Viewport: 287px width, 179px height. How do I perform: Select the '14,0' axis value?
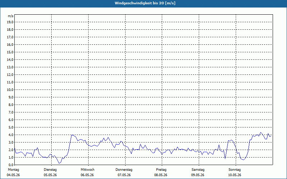(10, 60)
